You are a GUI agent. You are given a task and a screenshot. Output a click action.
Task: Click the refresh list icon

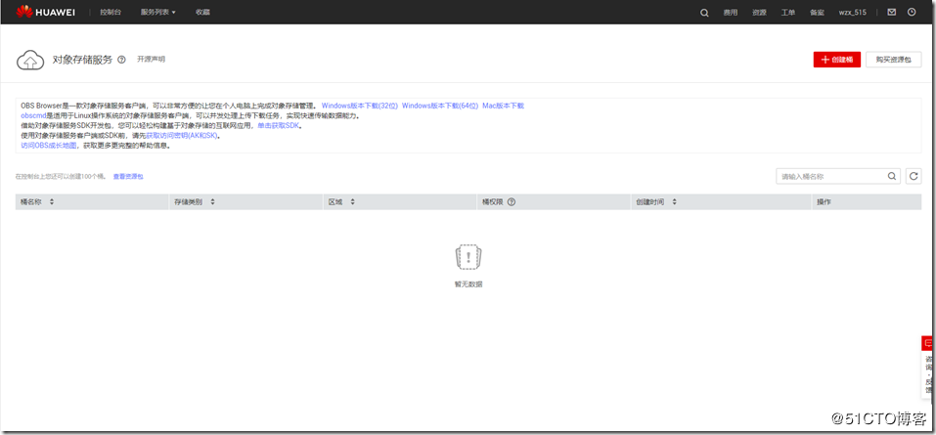(x=914, y=177)
